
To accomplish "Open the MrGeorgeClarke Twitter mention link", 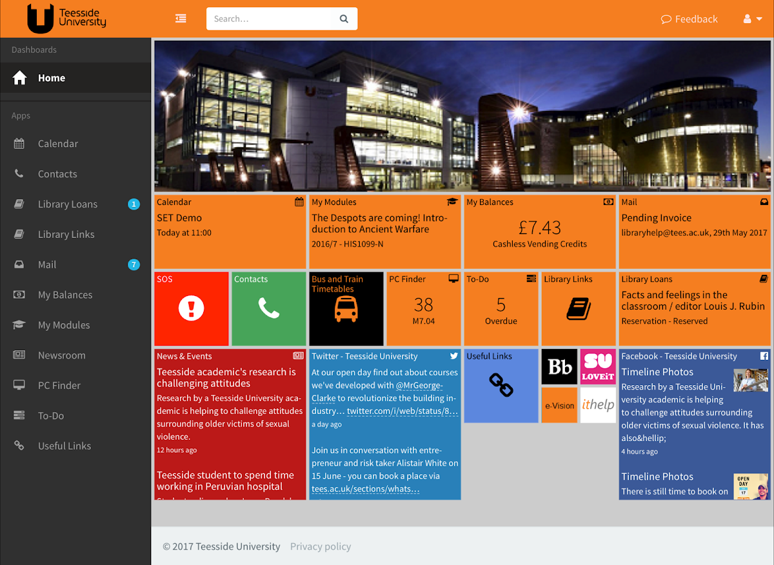I will [419, 385].
